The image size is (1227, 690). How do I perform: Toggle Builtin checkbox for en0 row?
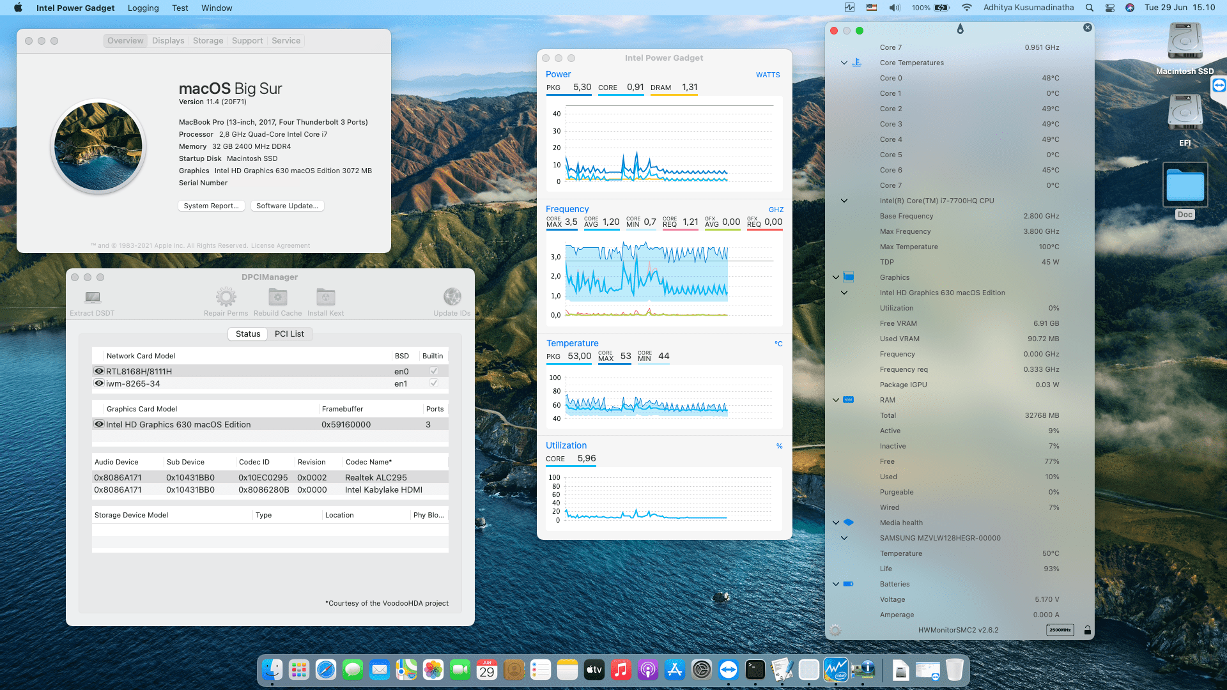434,371
